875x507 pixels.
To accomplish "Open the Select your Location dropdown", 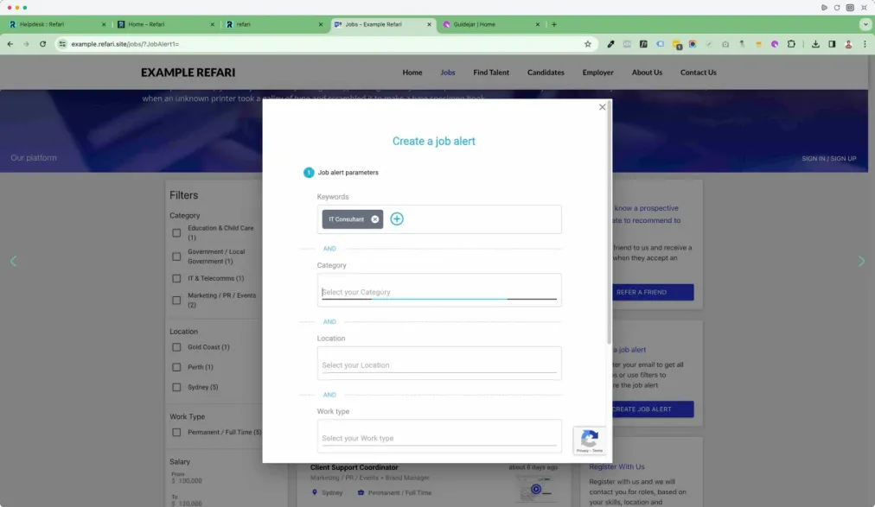I will tap(439, 364).
